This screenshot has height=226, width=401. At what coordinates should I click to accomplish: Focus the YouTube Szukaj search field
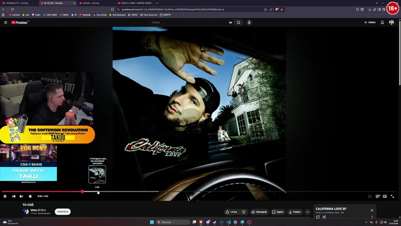[x=190, y=22]
